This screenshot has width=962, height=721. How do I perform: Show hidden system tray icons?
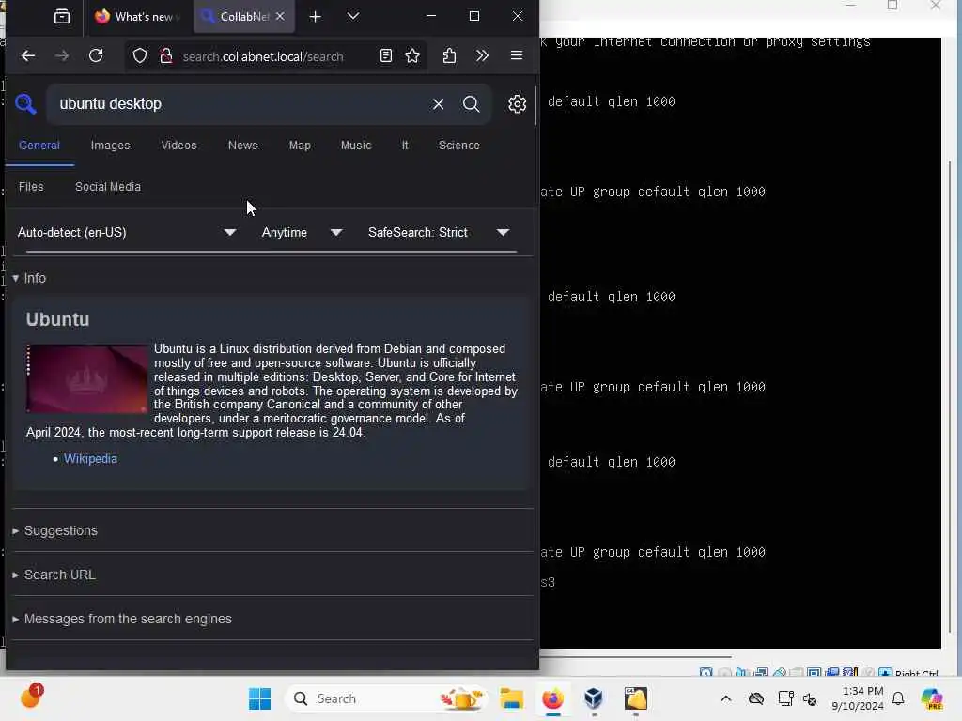pos(726,698)
